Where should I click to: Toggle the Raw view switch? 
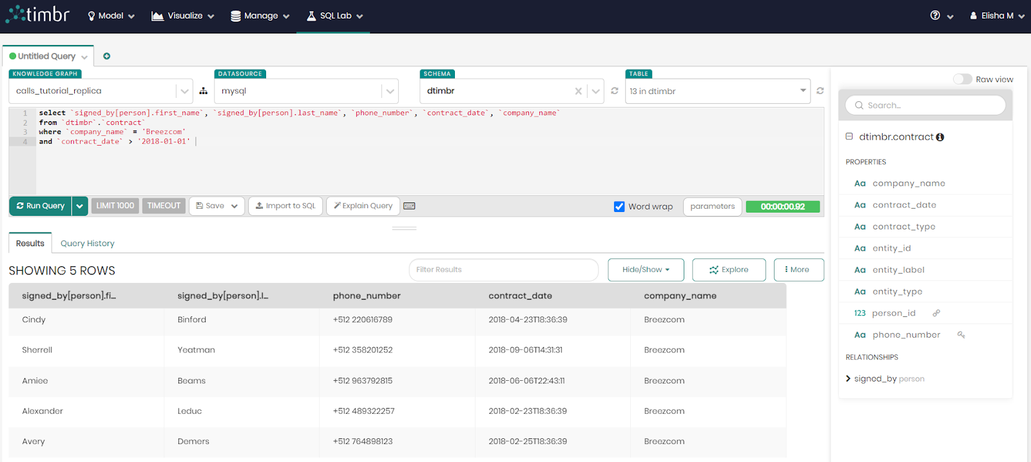pos(962,79)
